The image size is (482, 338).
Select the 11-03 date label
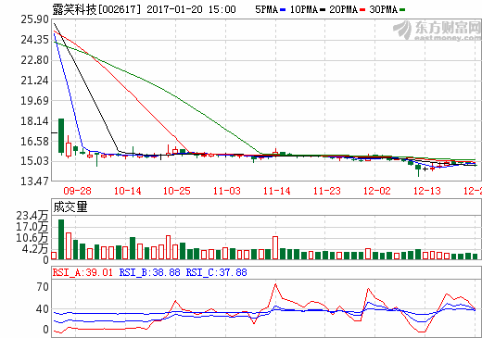pyautogui.click(x=227, y=191)
